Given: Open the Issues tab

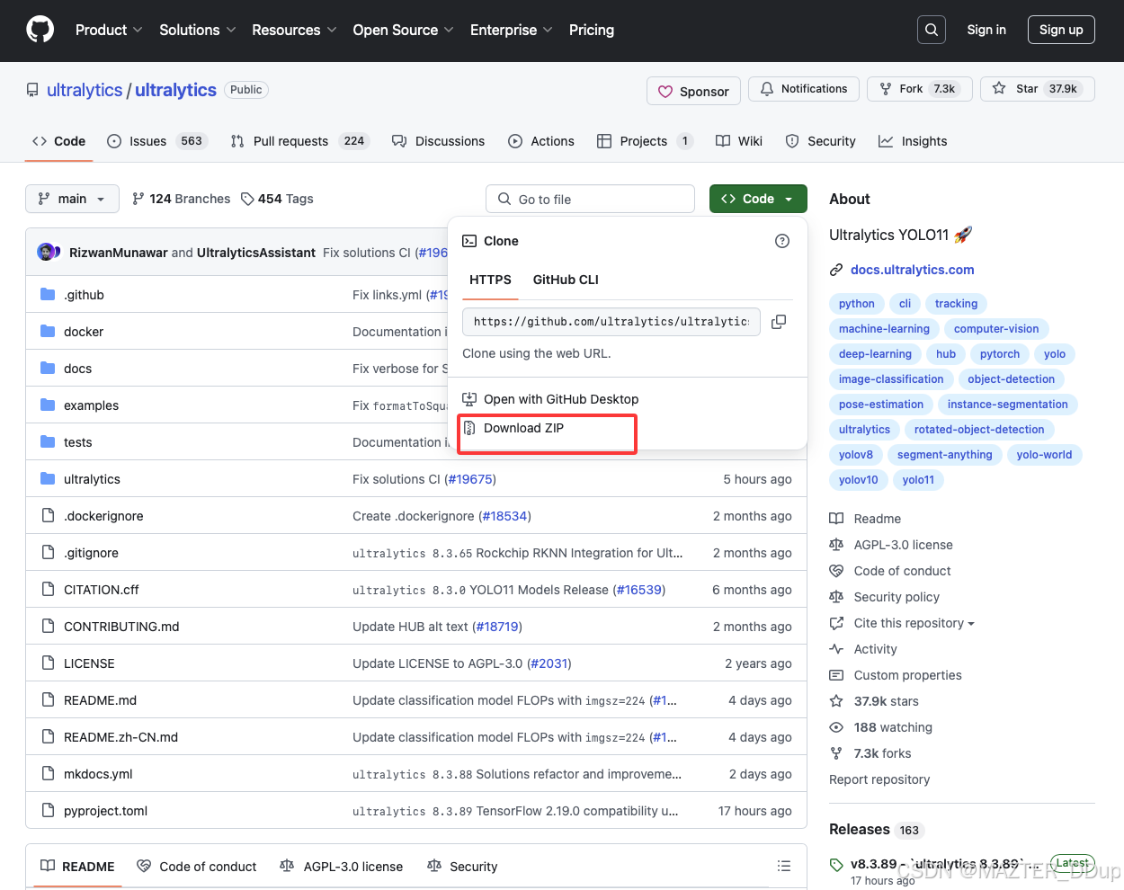Looking at the screenshot, I should pyautogui.click(x=157, y=141).
